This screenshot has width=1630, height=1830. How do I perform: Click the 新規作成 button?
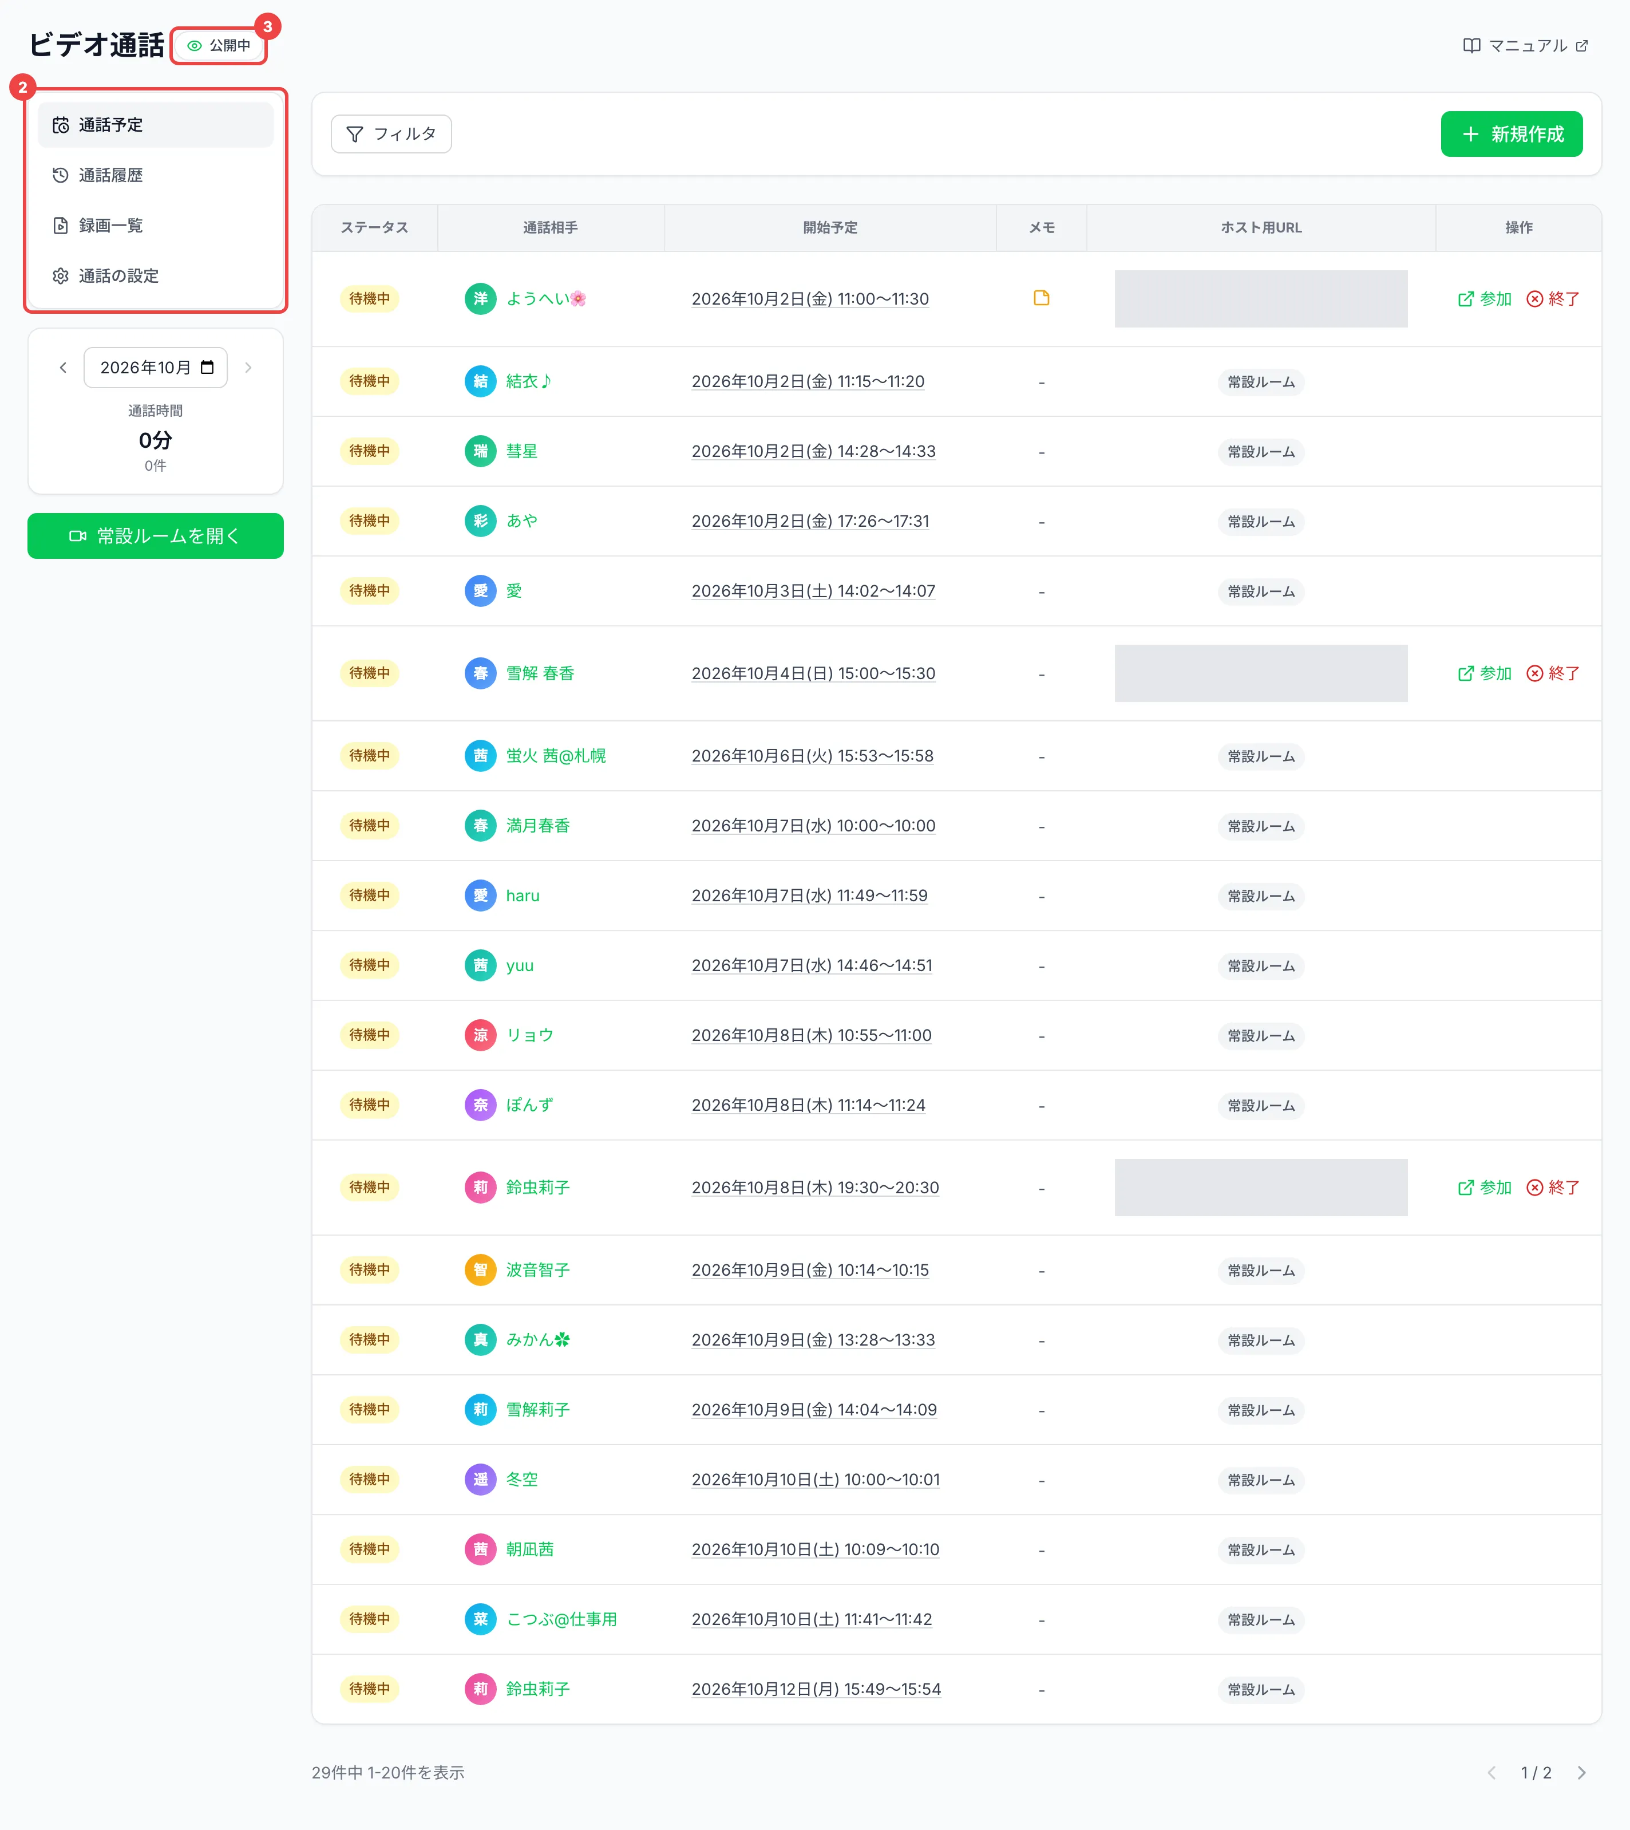[1512, 133]
